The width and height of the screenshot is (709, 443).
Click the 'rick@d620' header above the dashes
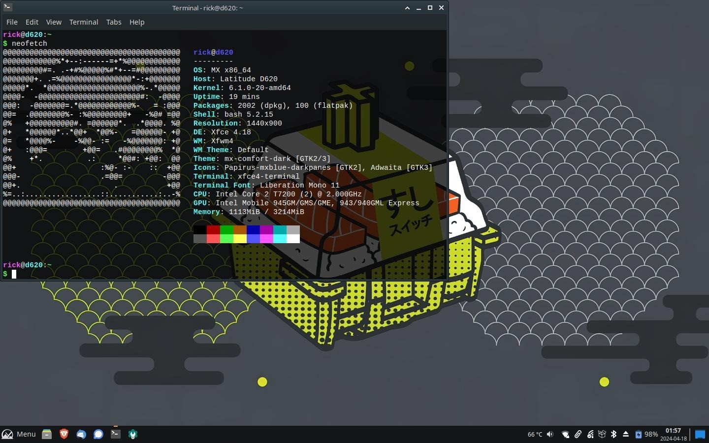(x=213, y=52)
